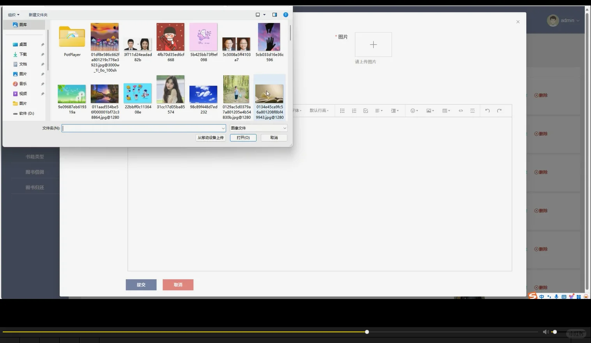Expand the view options arrow in file dialog
This screenshot has height=343, width=591.
tap(264, 15)
